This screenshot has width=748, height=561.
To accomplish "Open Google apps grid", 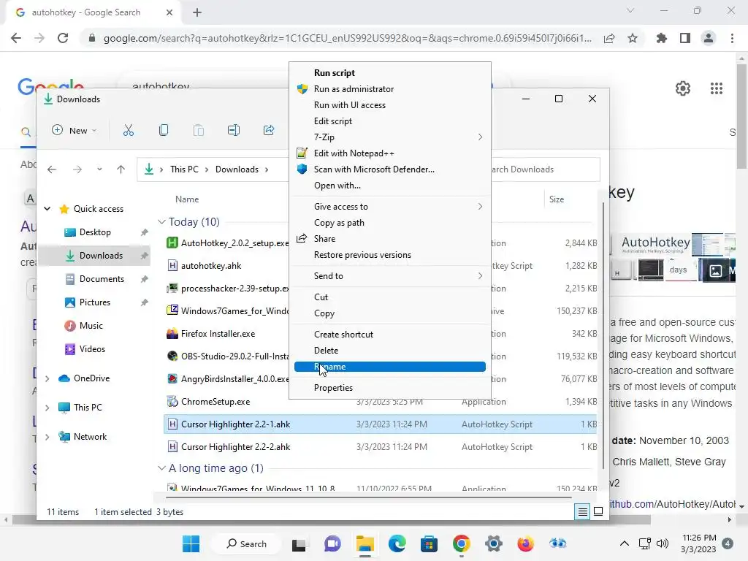I will point(717,88).
